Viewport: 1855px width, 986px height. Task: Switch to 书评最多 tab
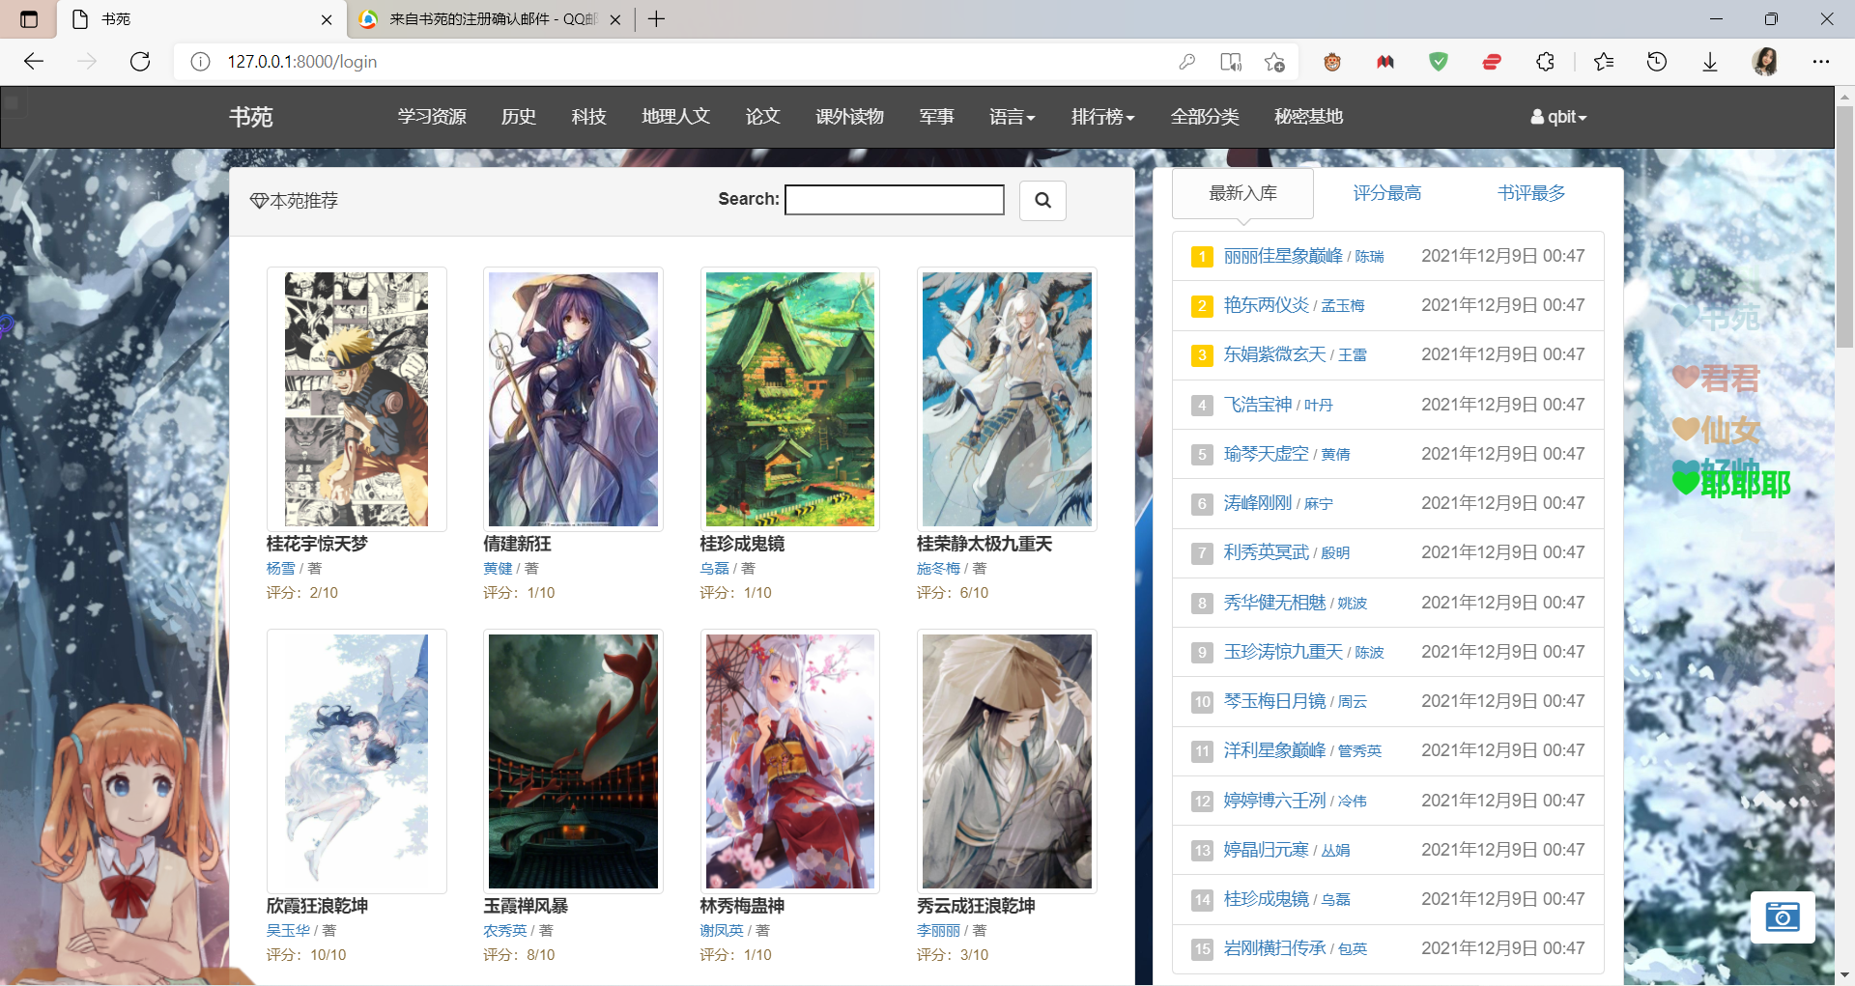coord(1531,193)
